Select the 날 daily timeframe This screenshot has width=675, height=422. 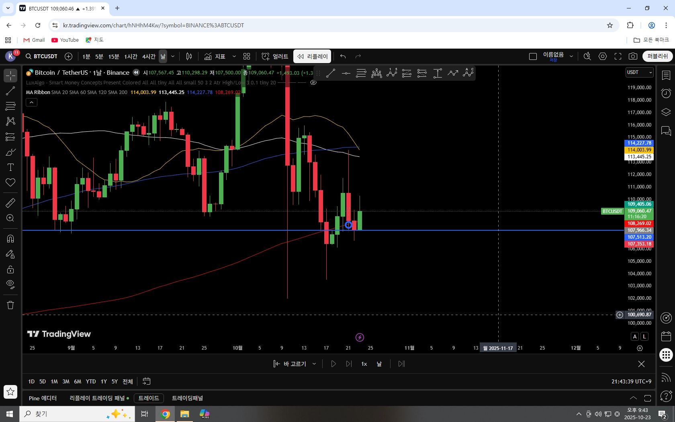click(x=163, y=57)
